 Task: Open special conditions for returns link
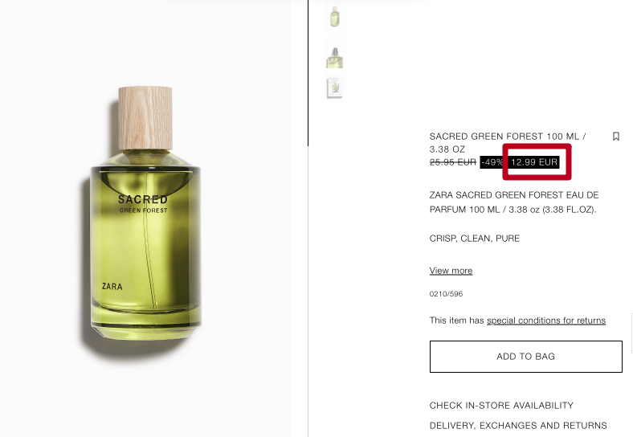coord(545,321)
